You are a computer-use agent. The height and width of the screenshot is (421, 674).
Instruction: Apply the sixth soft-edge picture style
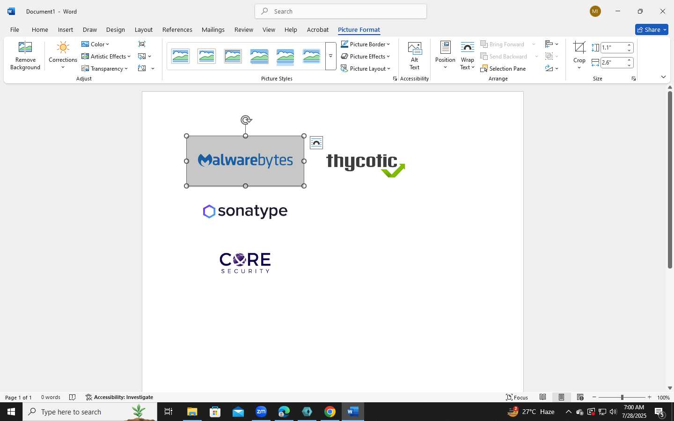pos(312,56)
